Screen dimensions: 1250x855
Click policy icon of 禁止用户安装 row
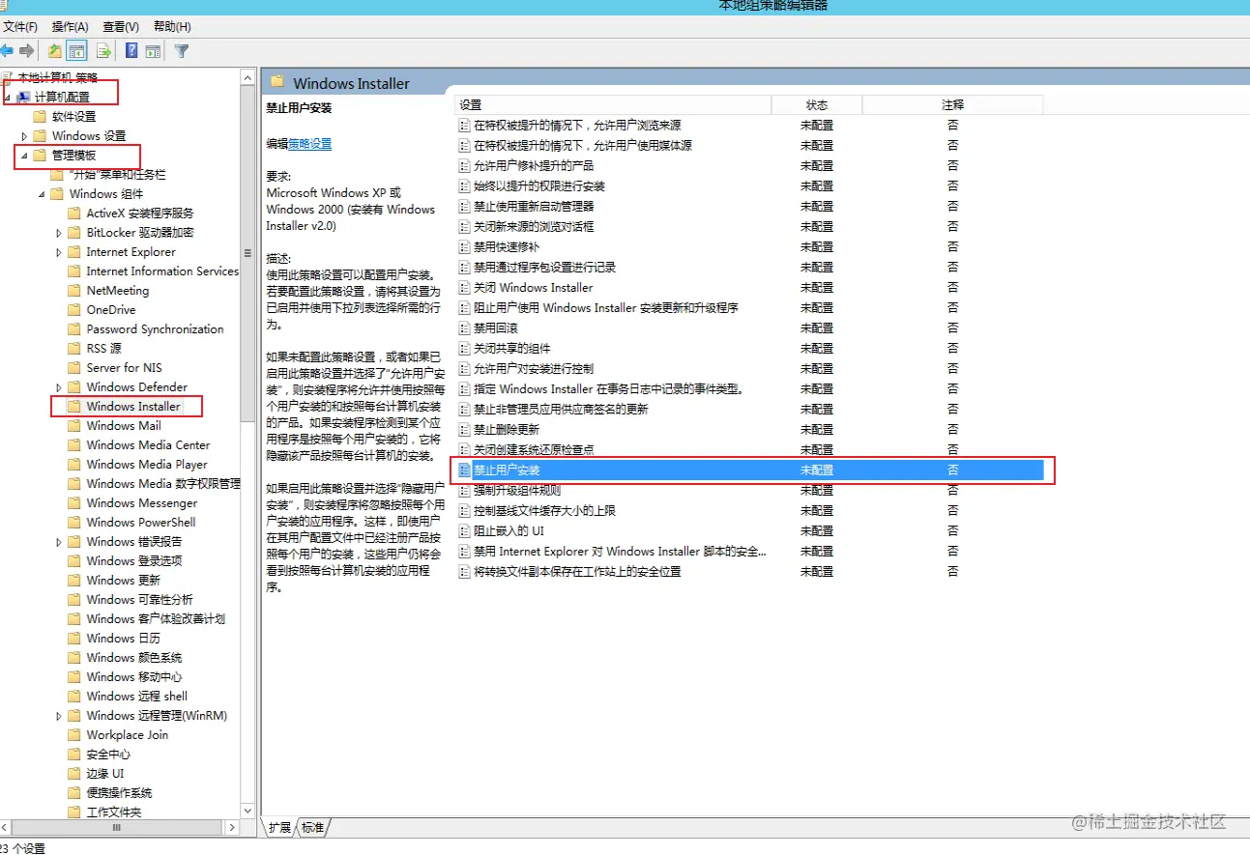pyautogui.click(x=464, y=470)
